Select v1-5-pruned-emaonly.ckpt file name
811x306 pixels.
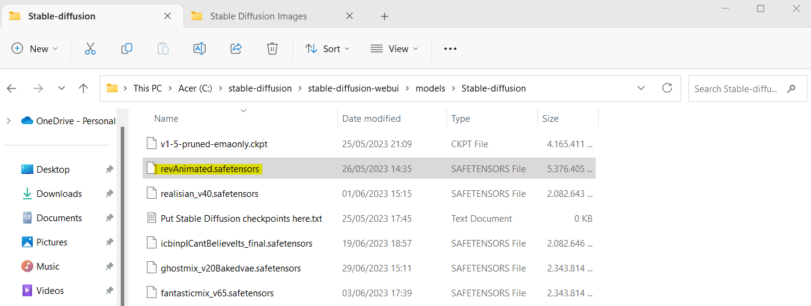(214, 144)
